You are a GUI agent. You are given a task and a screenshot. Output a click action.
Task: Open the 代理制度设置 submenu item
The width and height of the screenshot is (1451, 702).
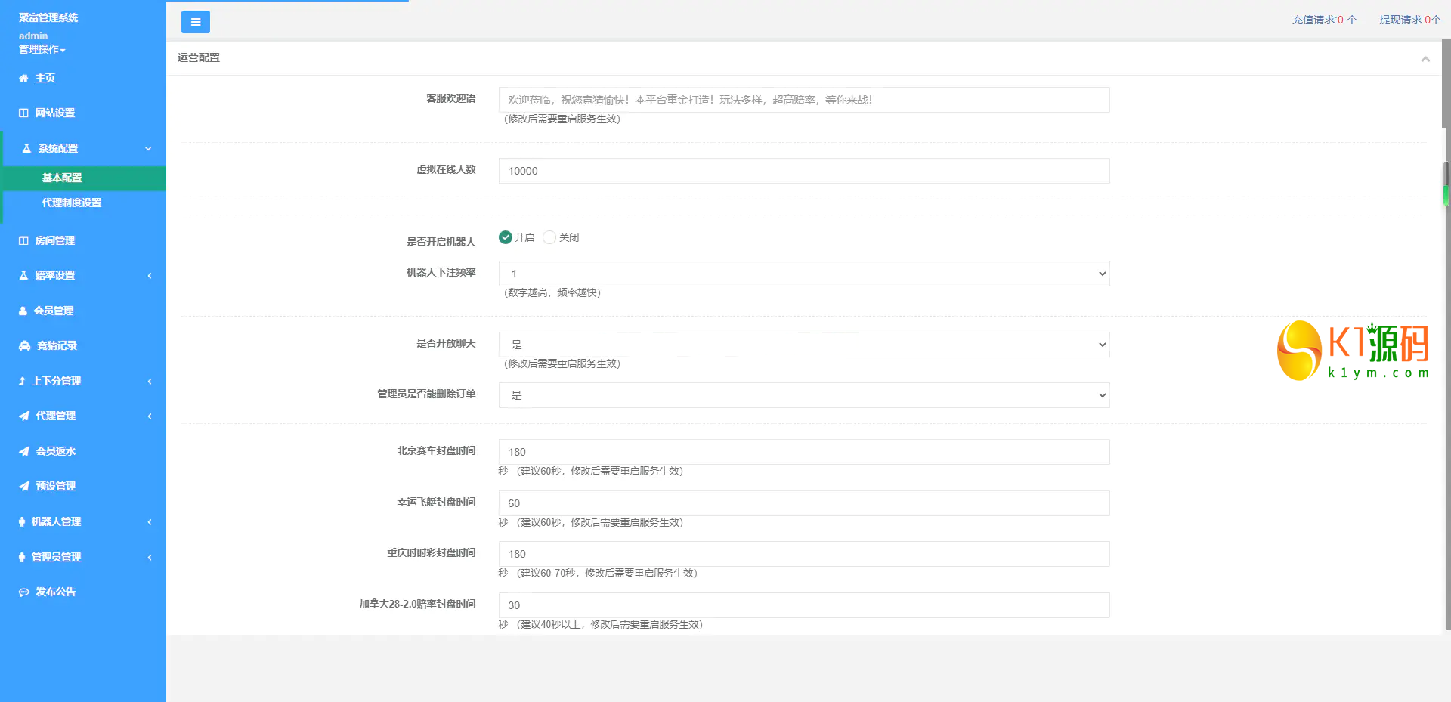click(72, 203)
